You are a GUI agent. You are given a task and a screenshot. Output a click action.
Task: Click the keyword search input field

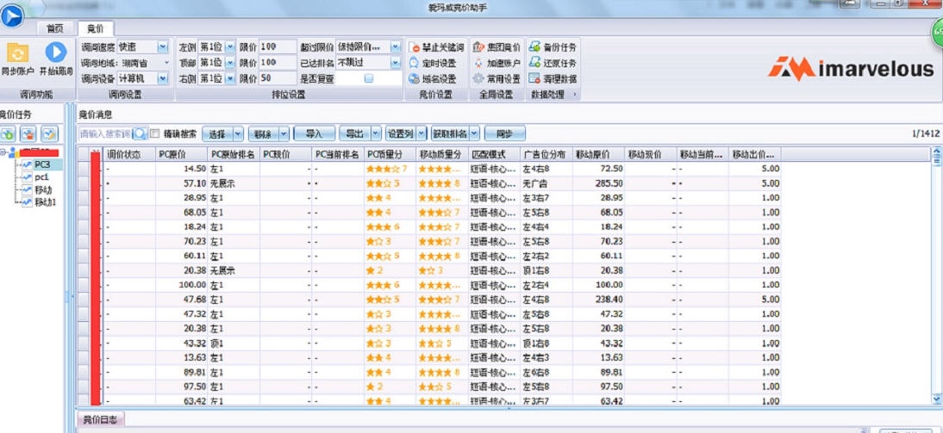pos(106,133)
